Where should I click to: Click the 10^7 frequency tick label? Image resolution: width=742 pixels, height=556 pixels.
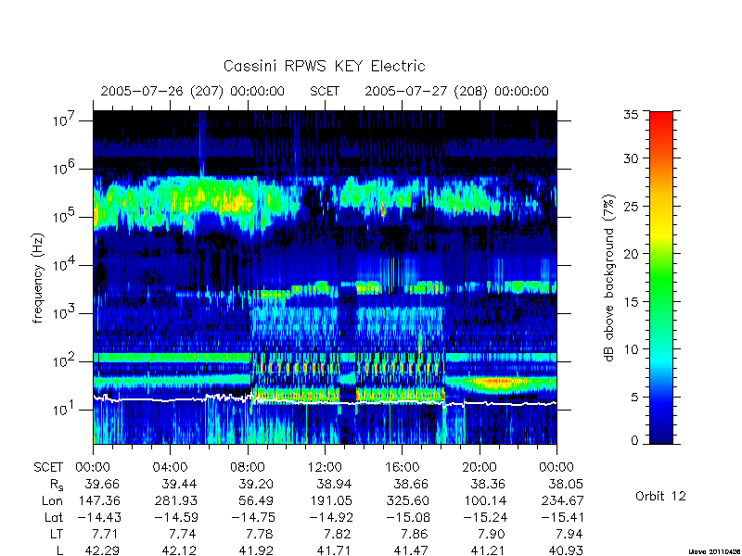coord(65,120)
